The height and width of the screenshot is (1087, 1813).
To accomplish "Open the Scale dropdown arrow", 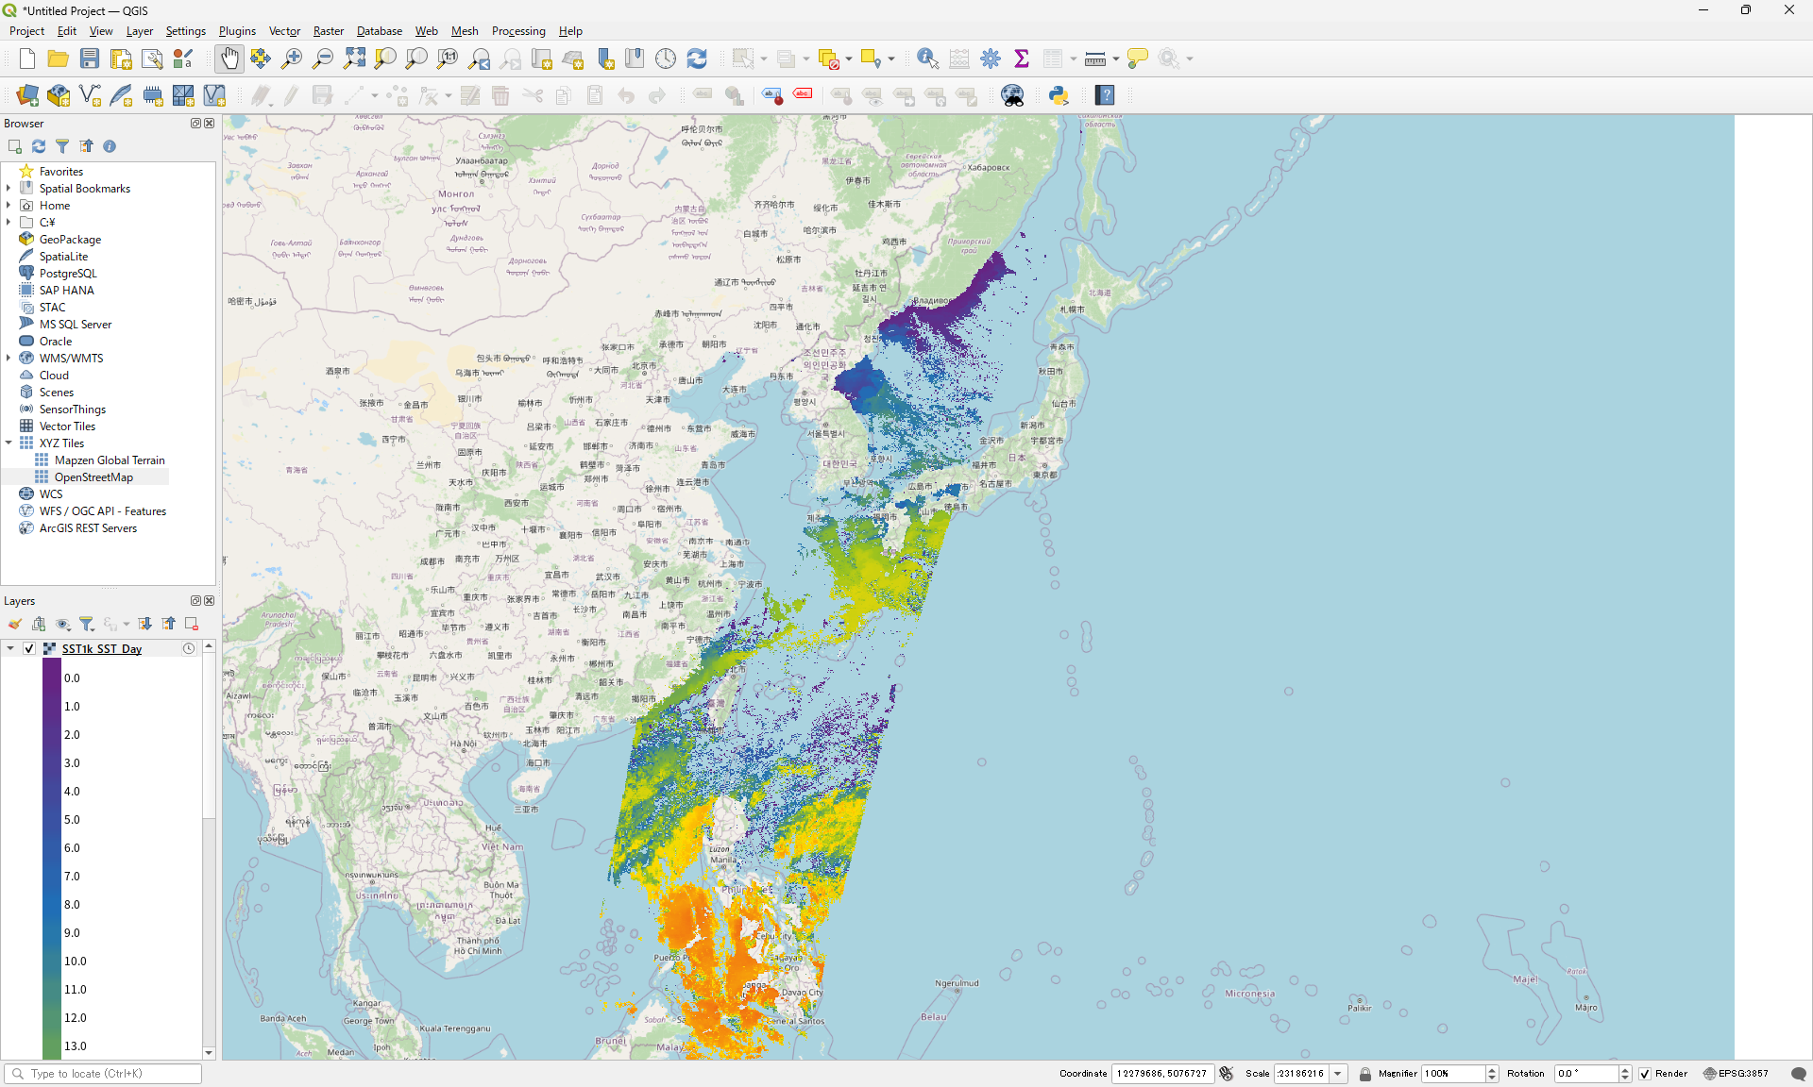I will point(1338,1074).
